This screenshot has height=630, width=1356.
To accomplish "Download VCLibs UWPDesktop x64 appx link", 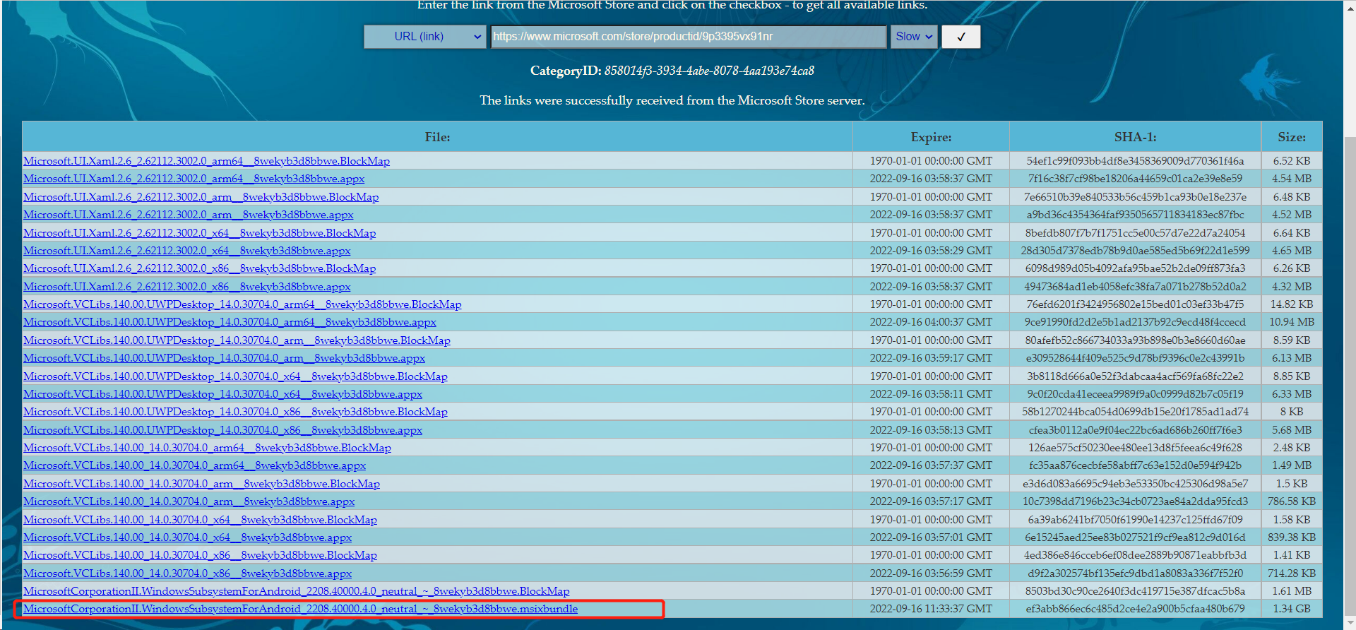I will (222, 394).
